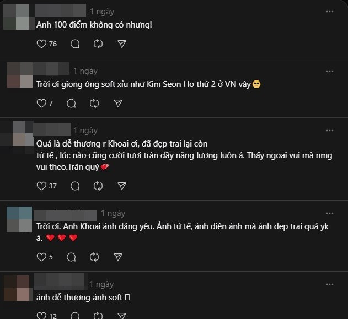Open the avatar of "Anh 100 điểm" commenter
Image resolution: width=348 pixels, height=319 pixels.
16,17
